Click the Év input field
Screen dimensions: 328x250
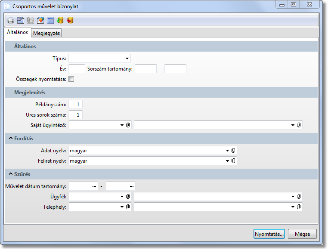[77, 68]
